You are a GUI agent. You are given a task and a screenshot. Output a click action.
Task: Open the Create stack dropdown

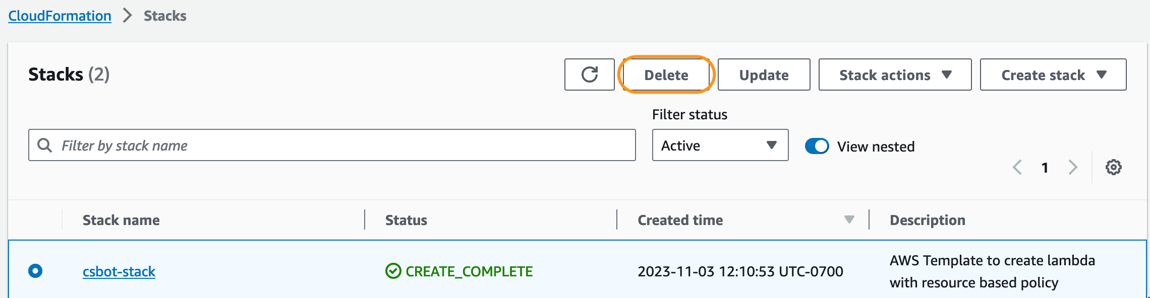(1052, 74)
